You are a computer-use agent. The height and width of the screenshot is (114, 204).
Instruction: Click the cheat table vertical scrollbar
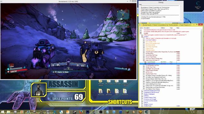[x=201, y=68]
